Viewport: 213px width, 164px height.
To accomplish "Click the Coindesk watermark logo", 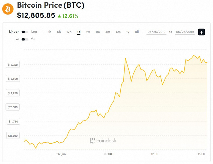I will pyautogui.click(x=103, y=141).
